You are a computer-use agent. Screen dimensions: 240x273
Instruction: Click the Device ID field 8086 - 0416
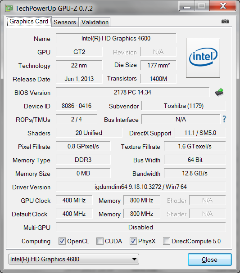click(x=77, y=106)
